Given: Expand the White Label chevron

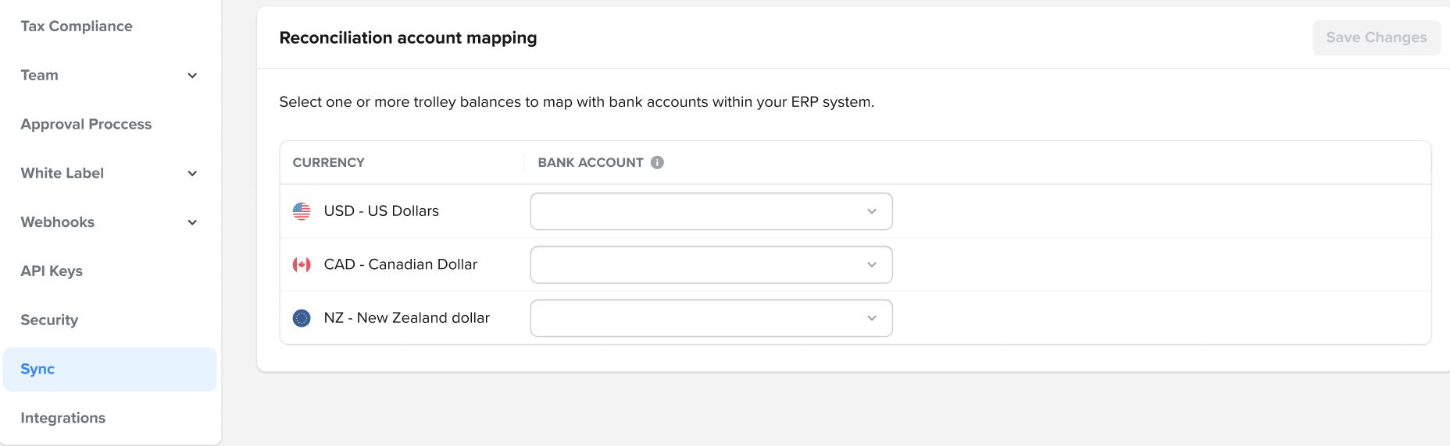Looking at the screenshot, I should [192, 173].
